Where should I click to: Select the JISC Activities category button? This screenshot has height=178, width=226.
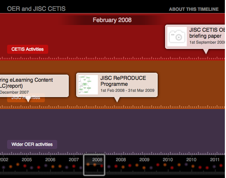tap(26, 98)
